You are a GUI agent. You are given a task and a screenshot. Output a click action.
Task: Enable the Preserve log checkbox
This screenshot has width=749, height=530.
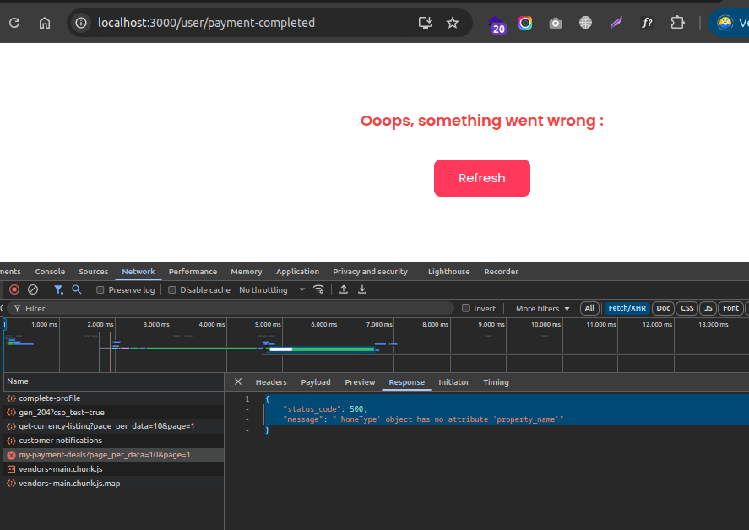(100, 290)
